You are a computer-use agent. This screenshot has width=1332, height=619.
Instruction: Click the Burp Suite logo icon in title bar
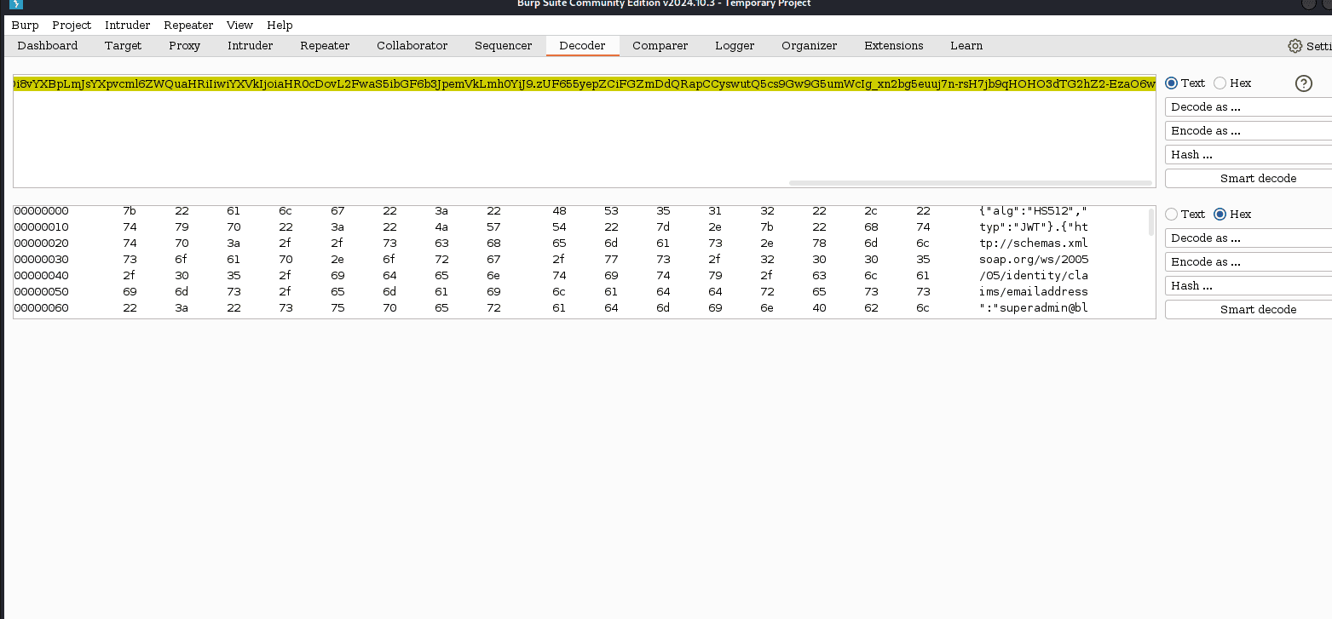(16, 4)
